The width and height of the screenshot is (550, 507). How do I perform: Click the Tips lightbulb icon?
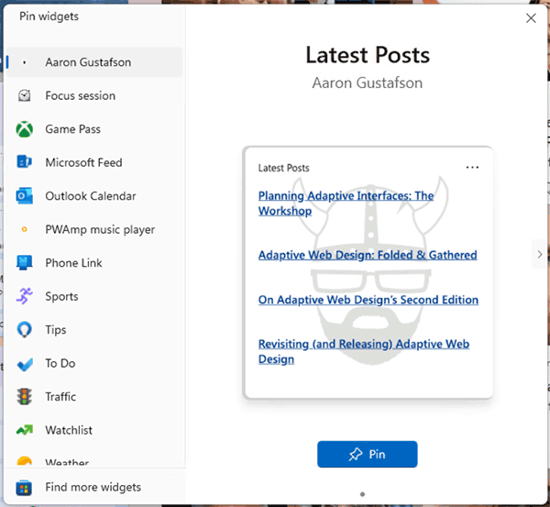coord(25,330)
